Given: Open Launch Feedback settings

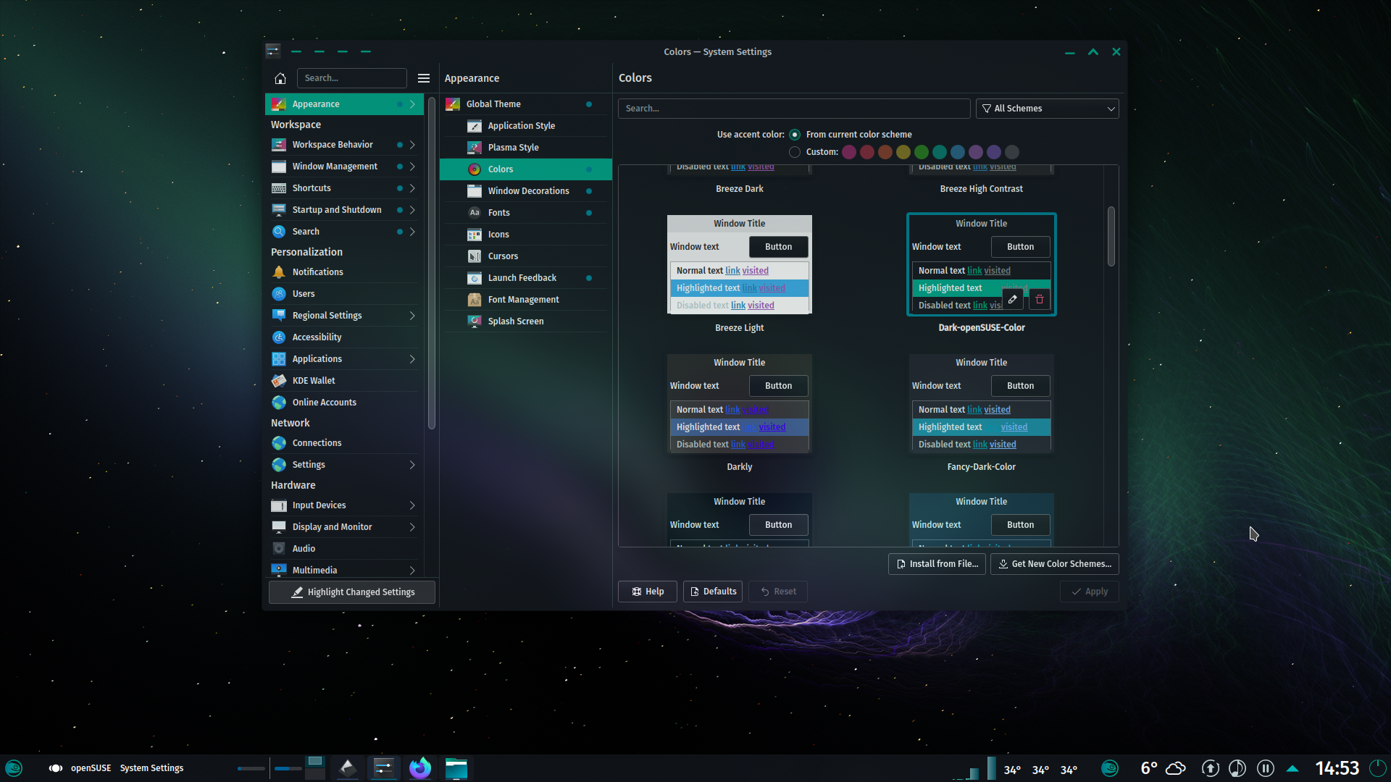Looking at the screenshot, I should pos(525,278).
